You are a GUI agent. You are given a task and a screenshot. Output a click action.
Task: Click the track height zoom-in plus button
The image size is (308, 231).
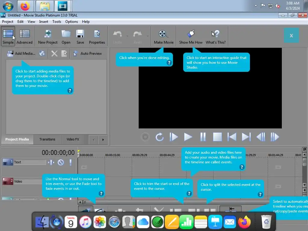point(304,190)
